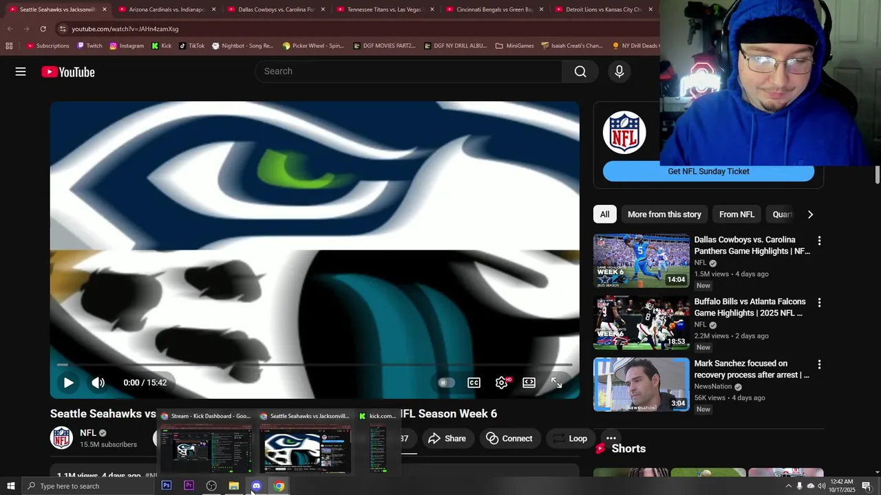Click Get NFL Sunday Ticket button
Image resolution: width=881 pixels, height=495 pixels.
click(708, 171)
